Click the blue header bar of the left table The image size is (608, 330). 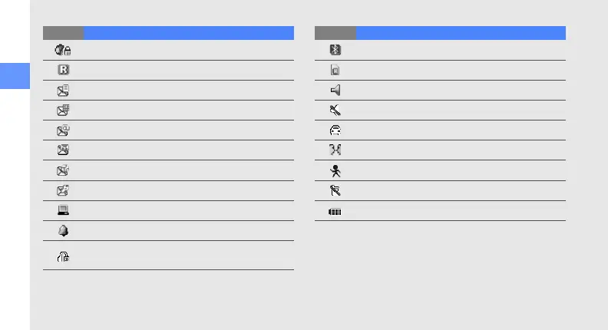point(188,33)
